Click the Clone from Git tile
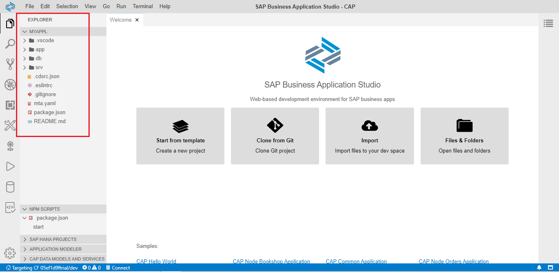559x272 pixels. pyautogui.click(x=275, y=136)
